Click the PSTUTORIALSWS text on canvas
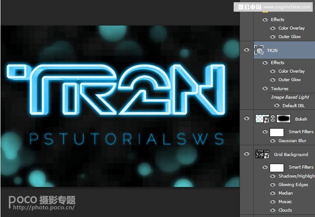The width and height of the screenshot is (315, 217). [127, 139]
